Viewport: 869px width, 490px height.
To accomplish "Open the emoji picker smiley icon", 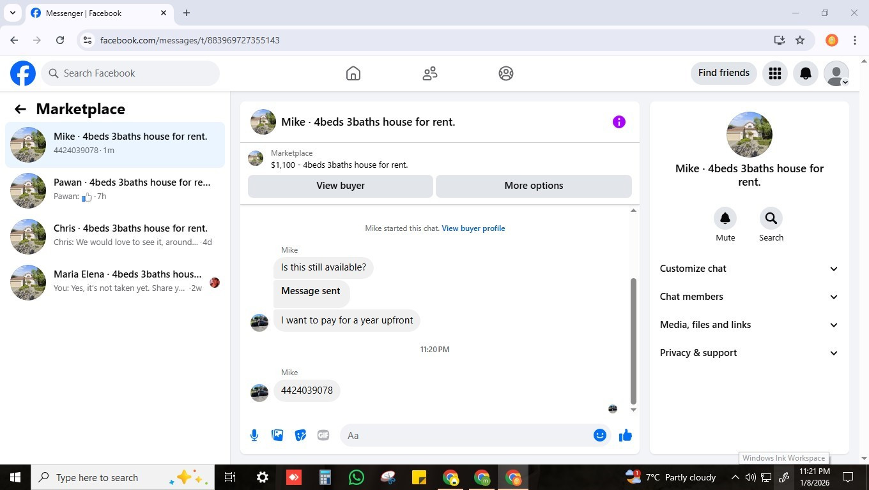I will 599,435.
